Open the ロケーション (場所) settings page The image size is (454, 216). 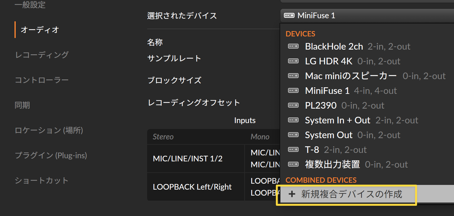[49, 130]
